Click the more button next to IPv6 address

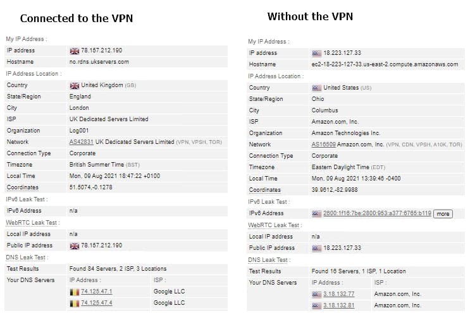pos(443,214)
